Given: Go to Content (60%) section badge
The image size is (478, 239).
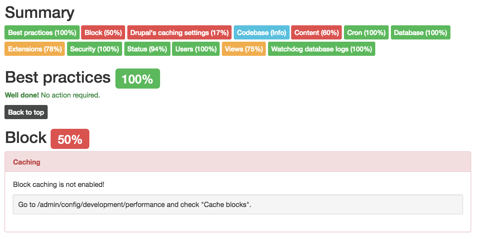Looking at the screenshot, I should (316, 32).
